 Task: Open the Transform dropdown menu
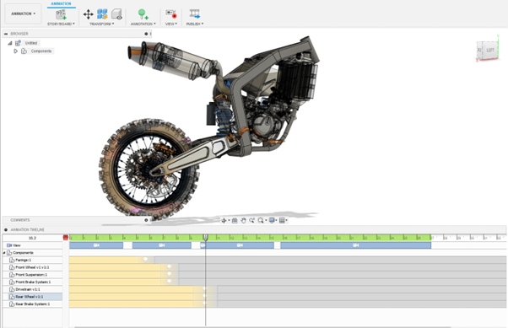[x=102, y=24]
